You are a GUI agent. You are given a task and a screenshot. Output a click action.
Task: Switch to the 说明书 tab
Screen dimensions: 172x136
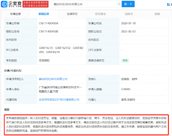(x=129, y=14)
